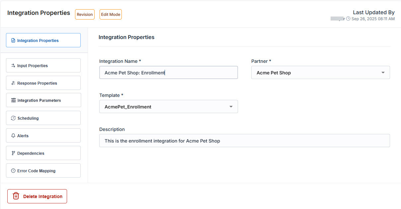401x209 pixels.
Task: Click the Response Properties arrow icon
Action: coord(13,83)
